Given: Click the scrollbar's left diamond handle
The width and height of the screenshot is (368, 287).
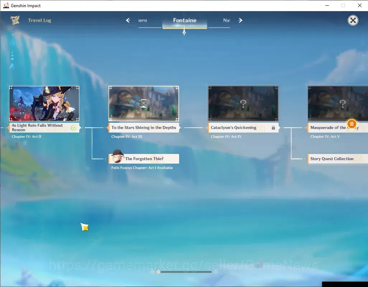Looking at the screenshot, I should pyautogui.click(x=158, y=272).
